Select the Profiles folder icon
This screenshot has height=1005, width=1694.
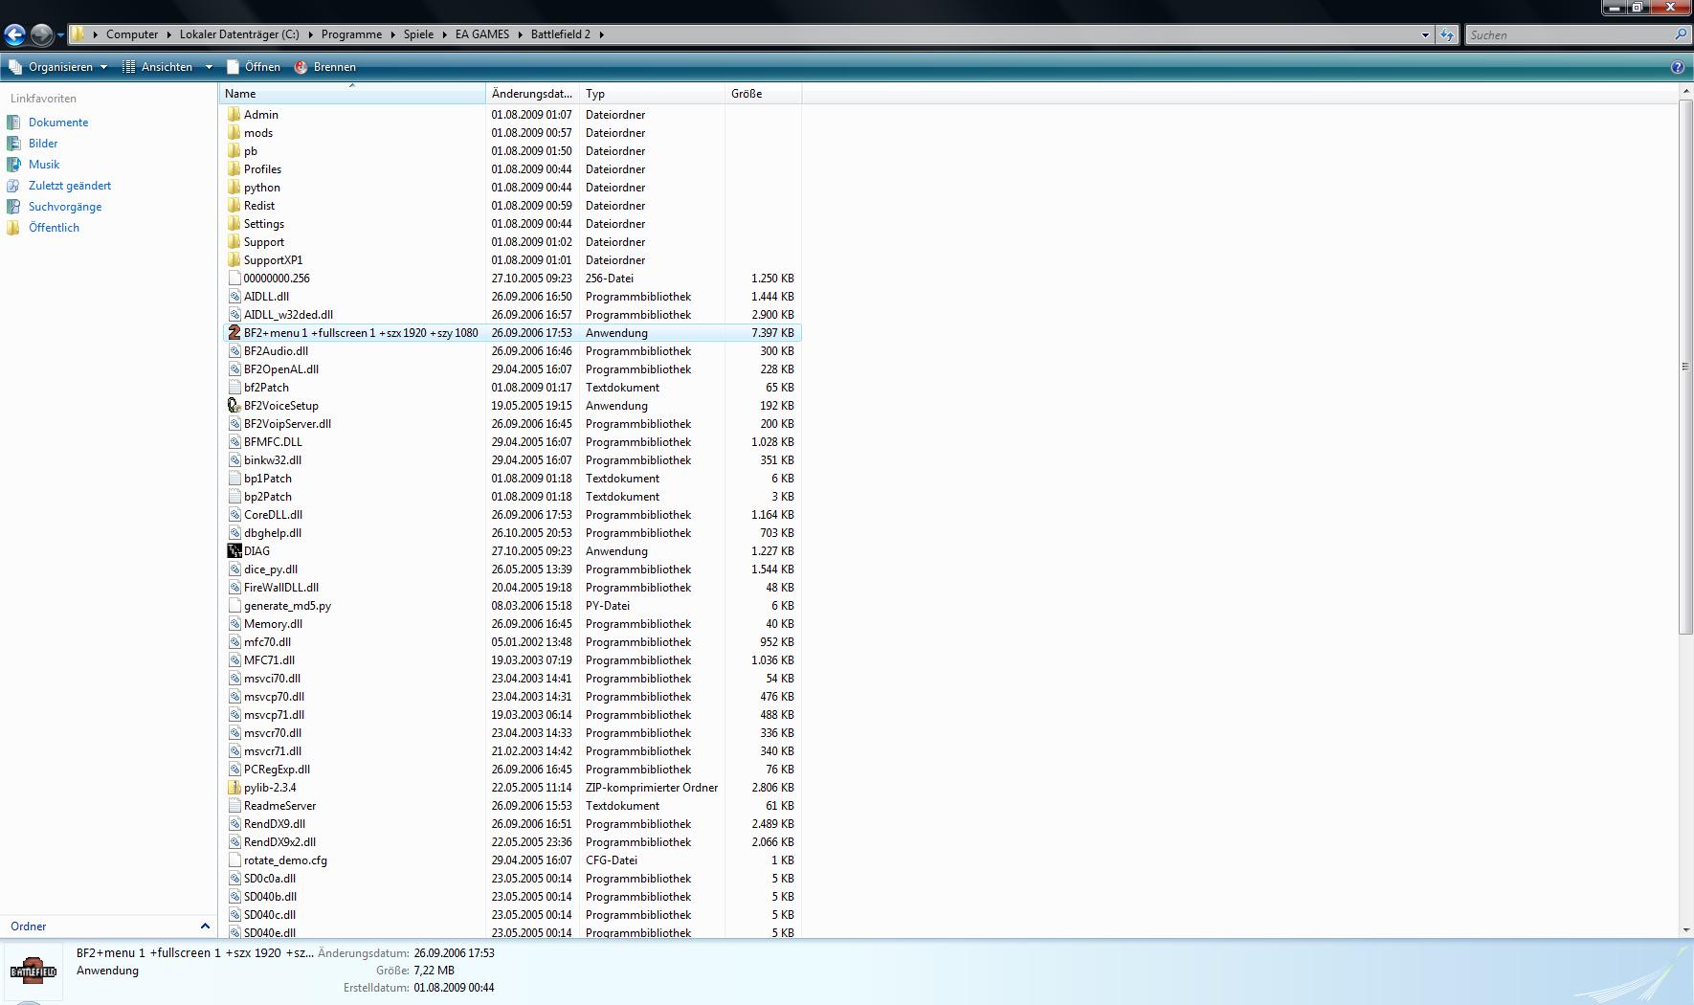[234, 169]
